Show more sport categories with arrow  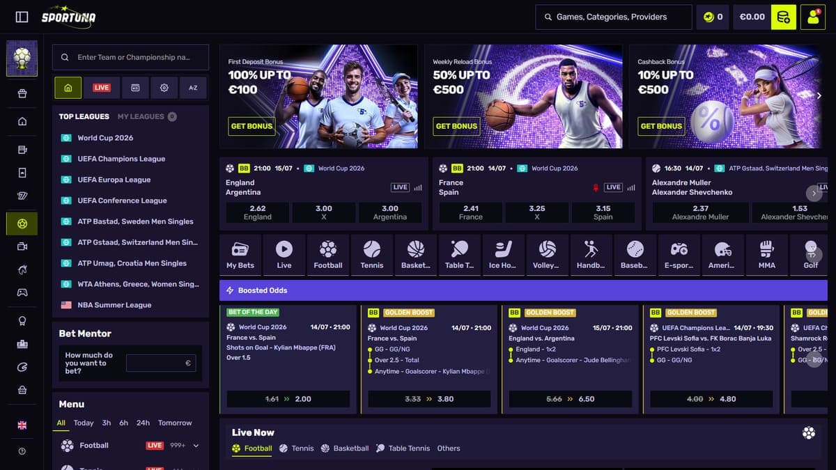(814, 255)
